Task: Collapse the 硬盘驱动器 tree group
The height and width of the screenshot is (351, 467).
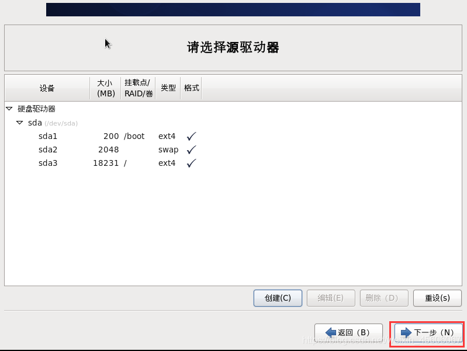Action: coord(9,109)
